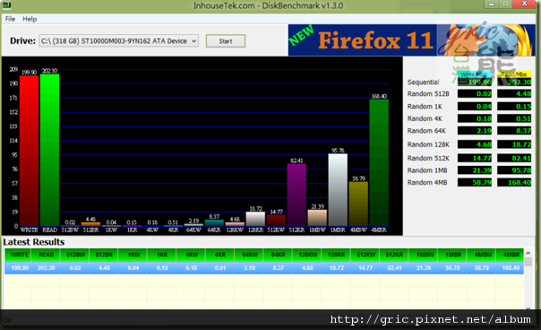Click Random 4K write value 0.18
Screen dimensions: 541x330
[x=475, y=118]
